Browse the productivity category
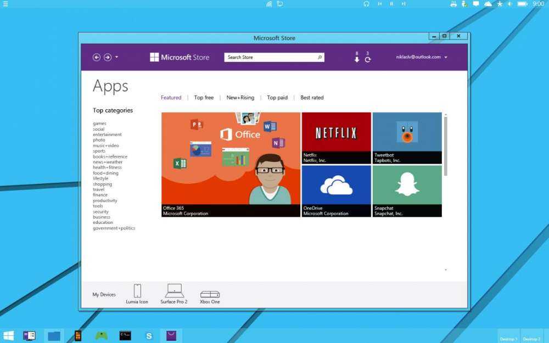The image size is (549, 343). [x=105, y=200]
